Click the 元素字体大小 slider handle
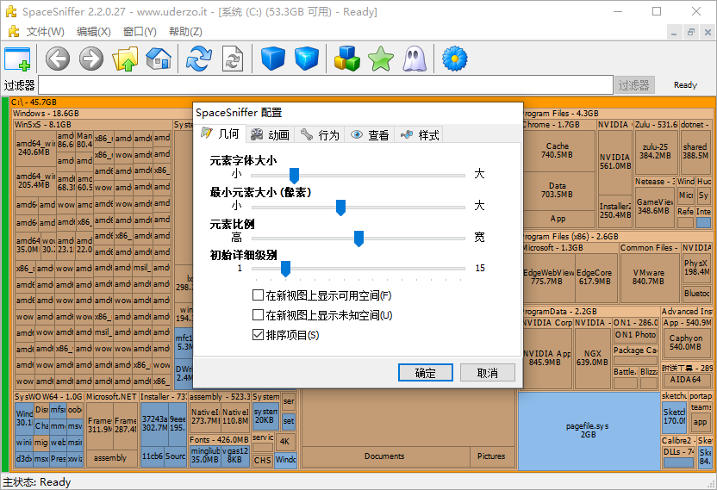The height and width of the screenshot is (490, 717). tap(295, 176)
